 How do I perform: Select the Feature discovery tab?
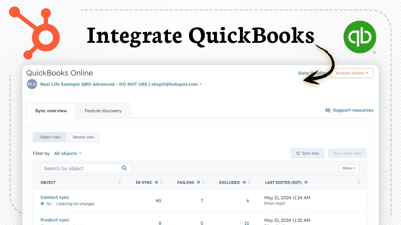point(103,111)
